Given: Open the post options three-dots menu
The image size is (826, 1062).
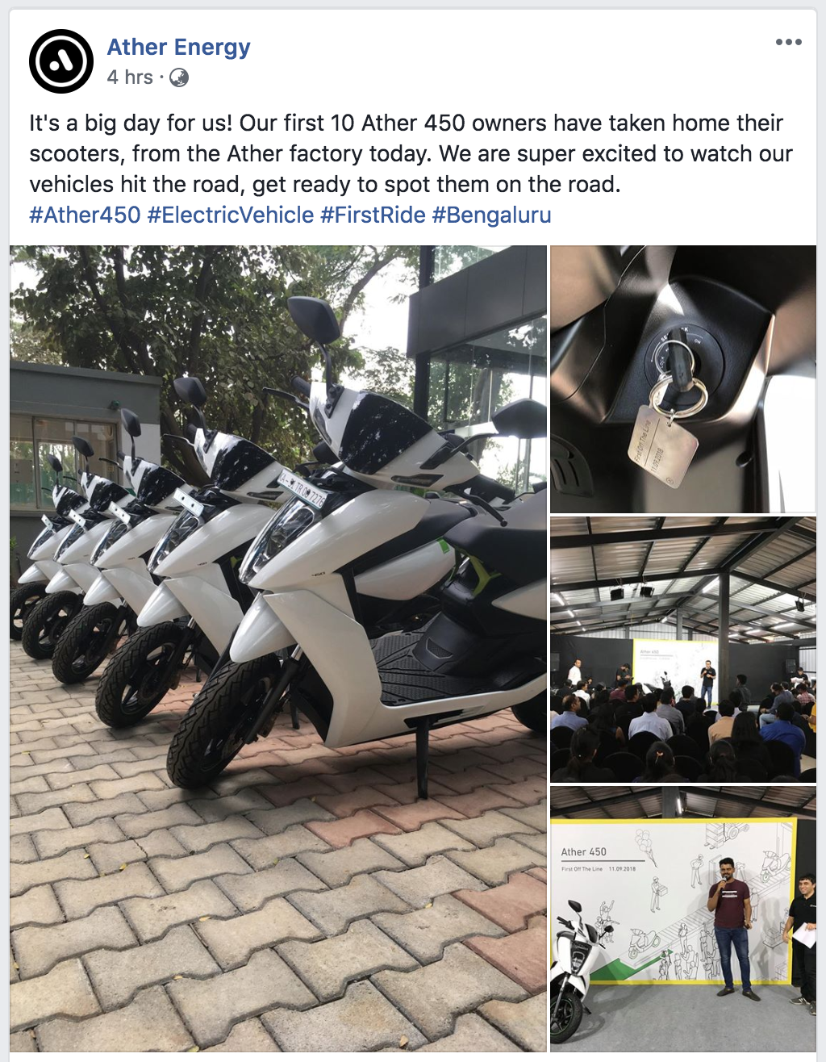Looking at the screenshot, I should 788,42.
